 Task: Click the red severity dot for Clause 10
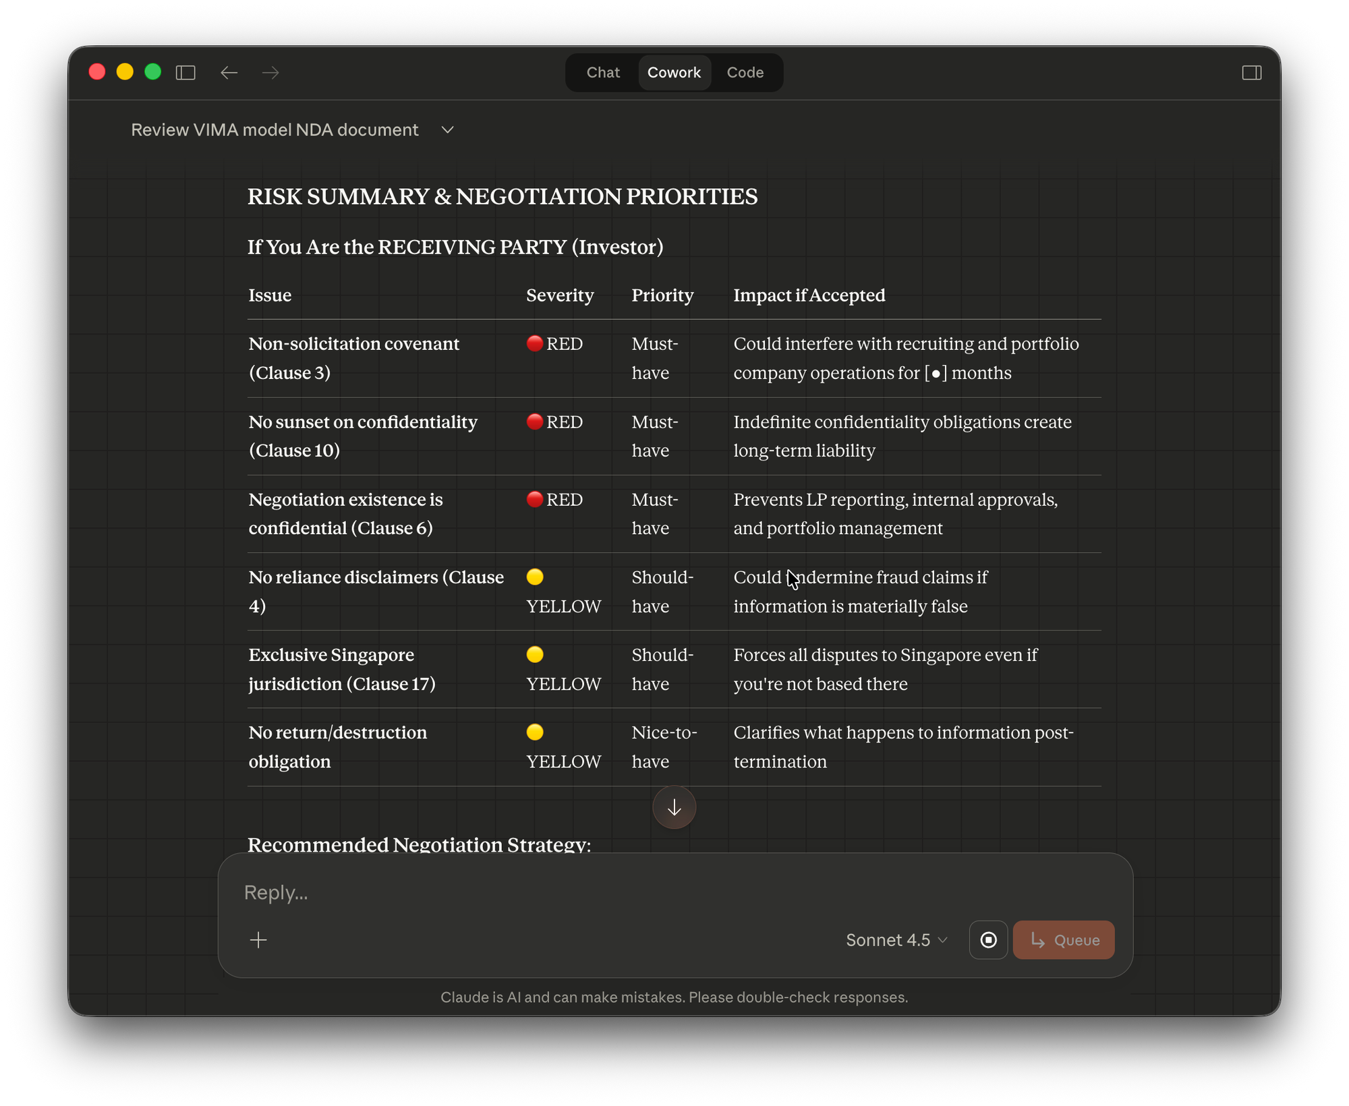[x=535, y=421]
